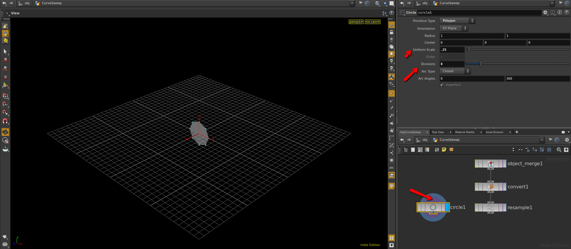Open the persp1 viewport menu
Image resolution: width=571 pixels, height=249 pixels.
click(x=356, y=22)
